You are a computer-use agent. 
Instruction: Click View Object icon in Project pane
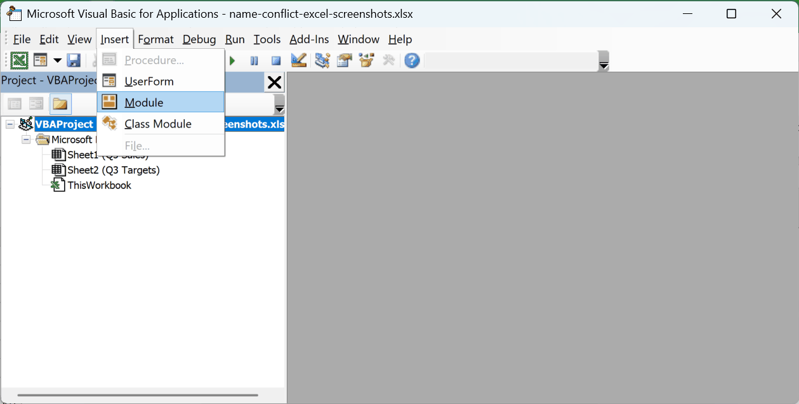tap(37, 103)
